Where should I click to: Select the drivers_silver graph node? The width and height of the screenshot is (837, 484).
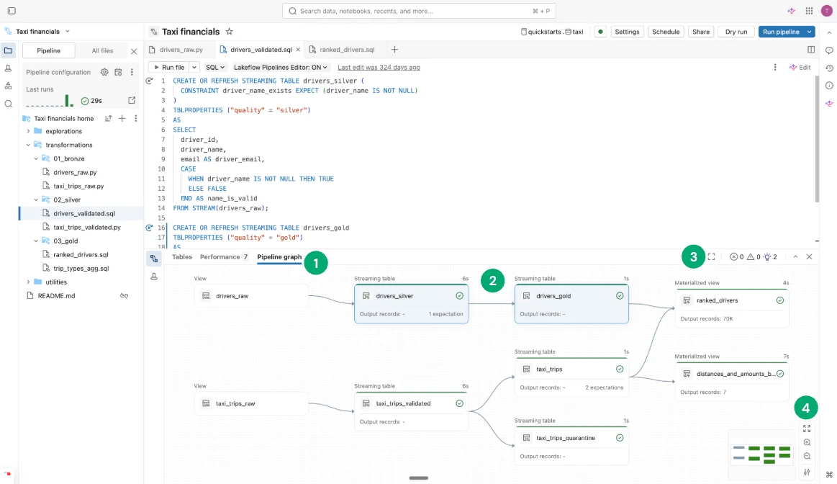(x=412, y=304)
